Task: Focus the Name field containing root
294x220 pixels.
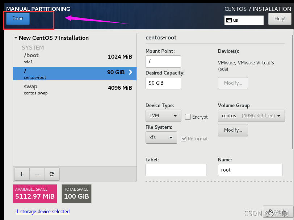Action: tap(250, 170)
